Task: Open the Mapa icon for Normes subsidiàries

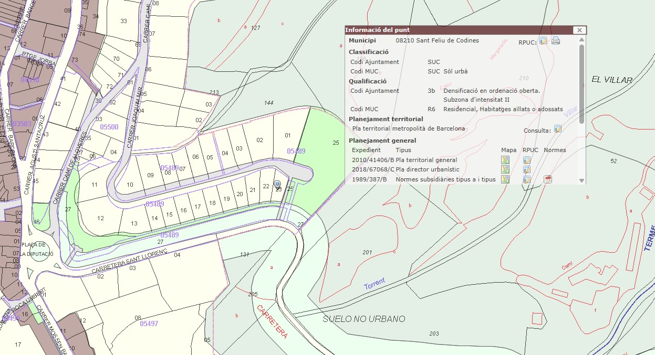Action: pyautogui.click(x=505, y=179)
